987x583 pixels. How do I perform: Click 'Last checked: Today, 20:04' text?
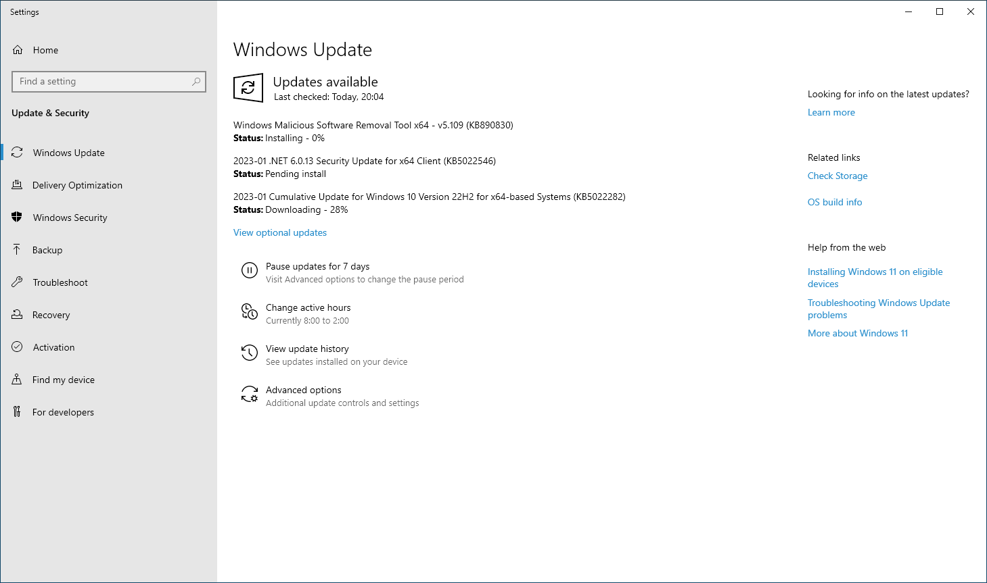[329, 97]
